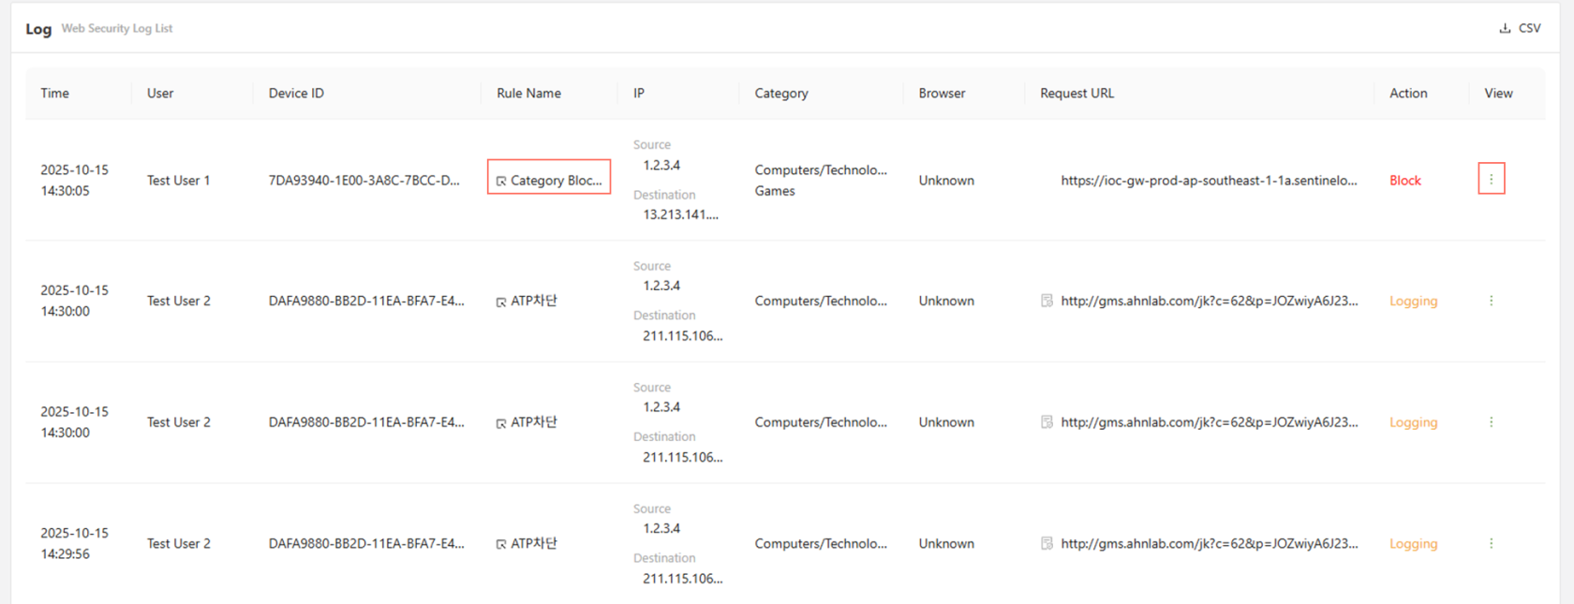
Task: Export the log list via CSV download icon
Action: click(x=1505, y=28)
